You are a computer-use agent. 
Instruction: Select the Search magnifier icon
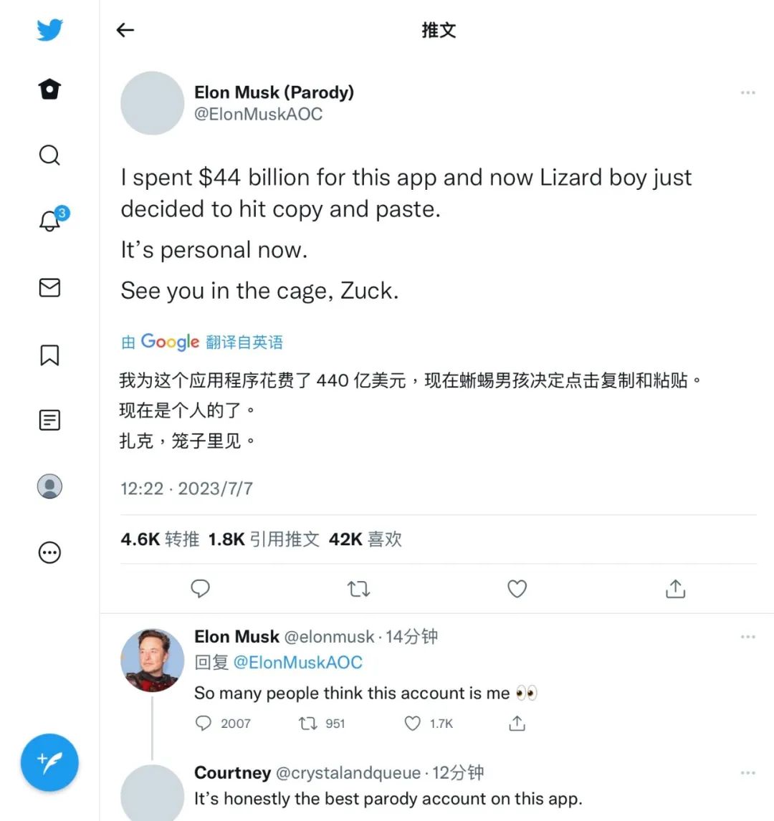coord(49,155)
